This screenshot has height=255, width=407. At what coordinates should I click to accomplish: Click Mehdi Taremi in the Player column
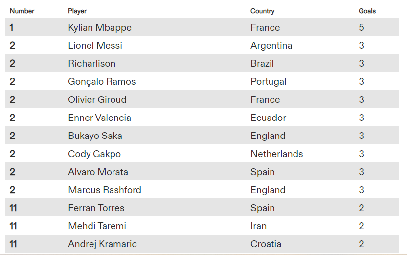click(x=97, y=226)
